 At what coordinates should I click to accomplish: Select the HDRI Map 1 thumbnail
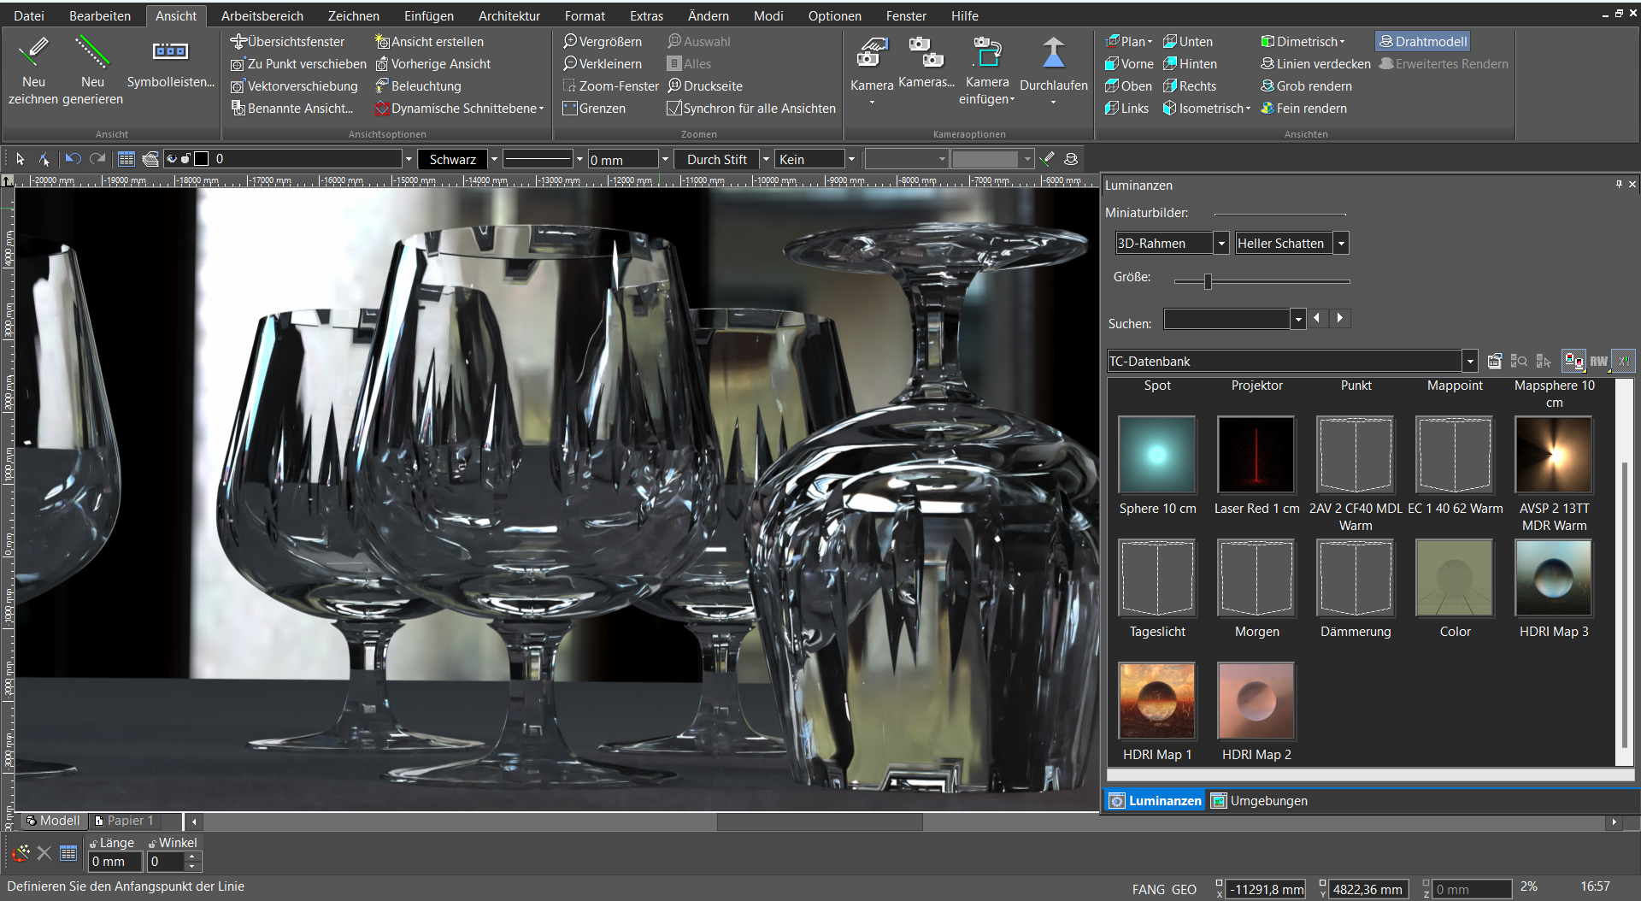tap(1157, 701)
